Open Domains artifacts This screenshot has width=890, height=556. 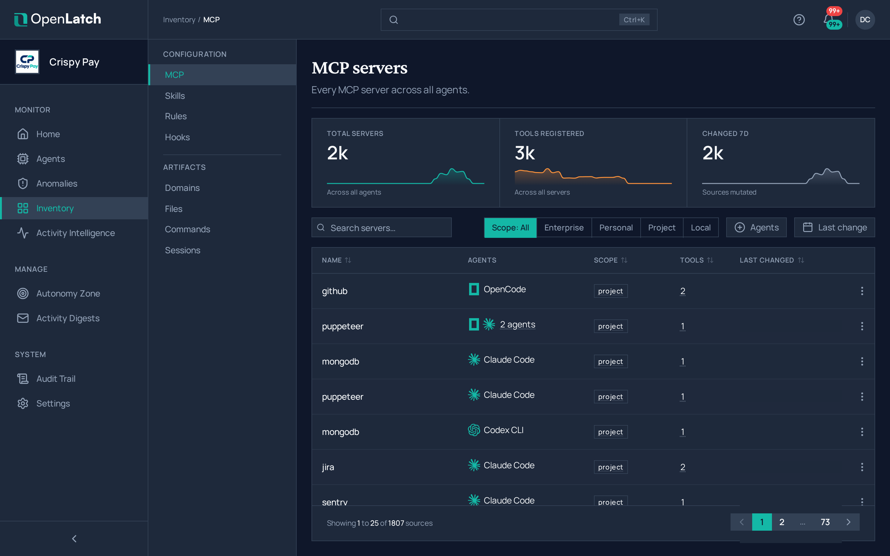(x=222, y=187)
